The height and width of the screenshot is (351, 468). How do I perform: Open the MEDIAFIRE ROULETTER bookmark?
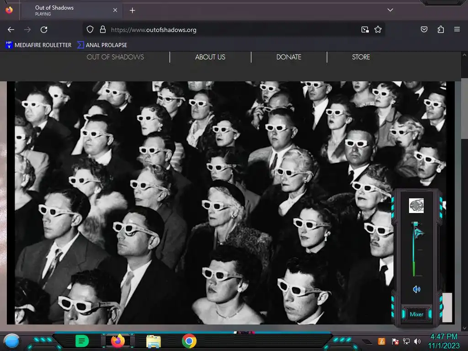coord(38,45)
